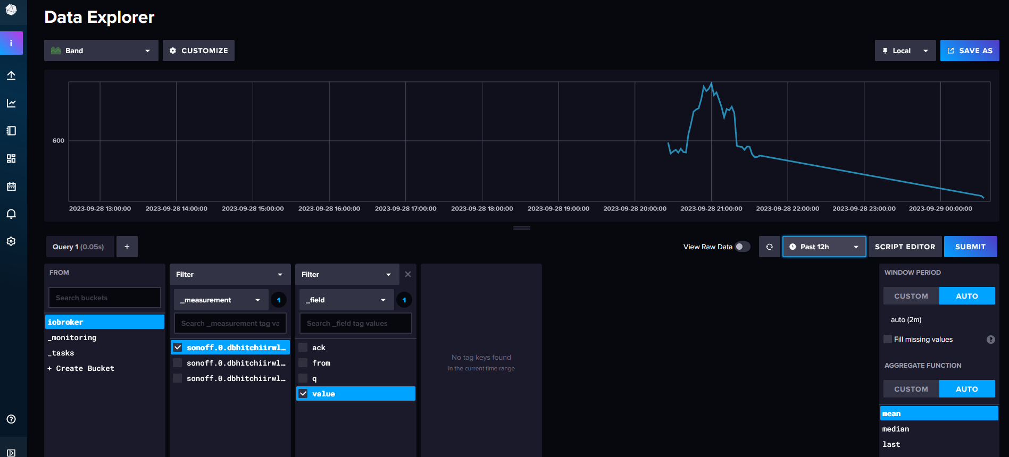Screen dimensions: 1009x457
Task: Click the Search buckets input field
Action: coord(105,298)
